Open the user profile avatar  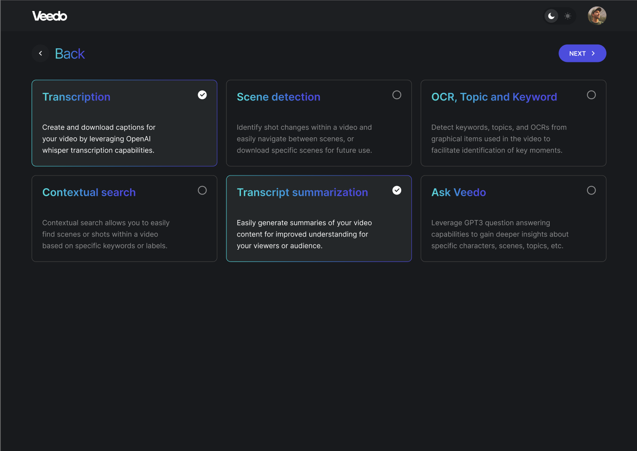pyautogui.click(x=597, y=16)
